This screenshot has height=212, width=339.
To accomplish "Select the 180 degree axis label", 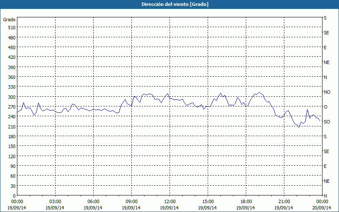I will 12,137.
